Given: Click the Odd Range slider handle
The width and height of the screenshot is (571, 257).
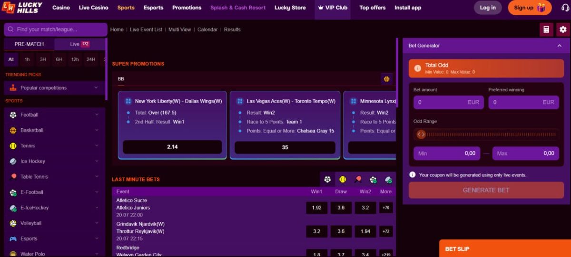Looking at the screenshot, I should coord(421,134).
